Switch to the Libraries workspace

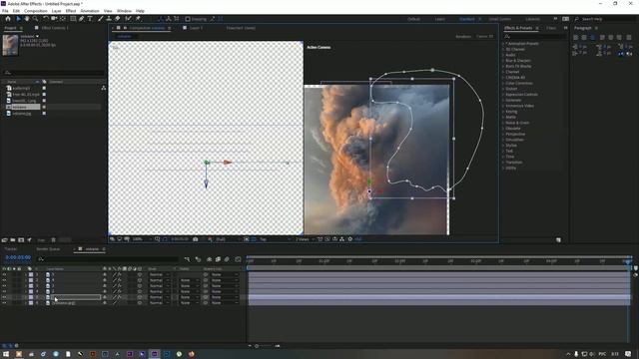click(x=532, y=19)
